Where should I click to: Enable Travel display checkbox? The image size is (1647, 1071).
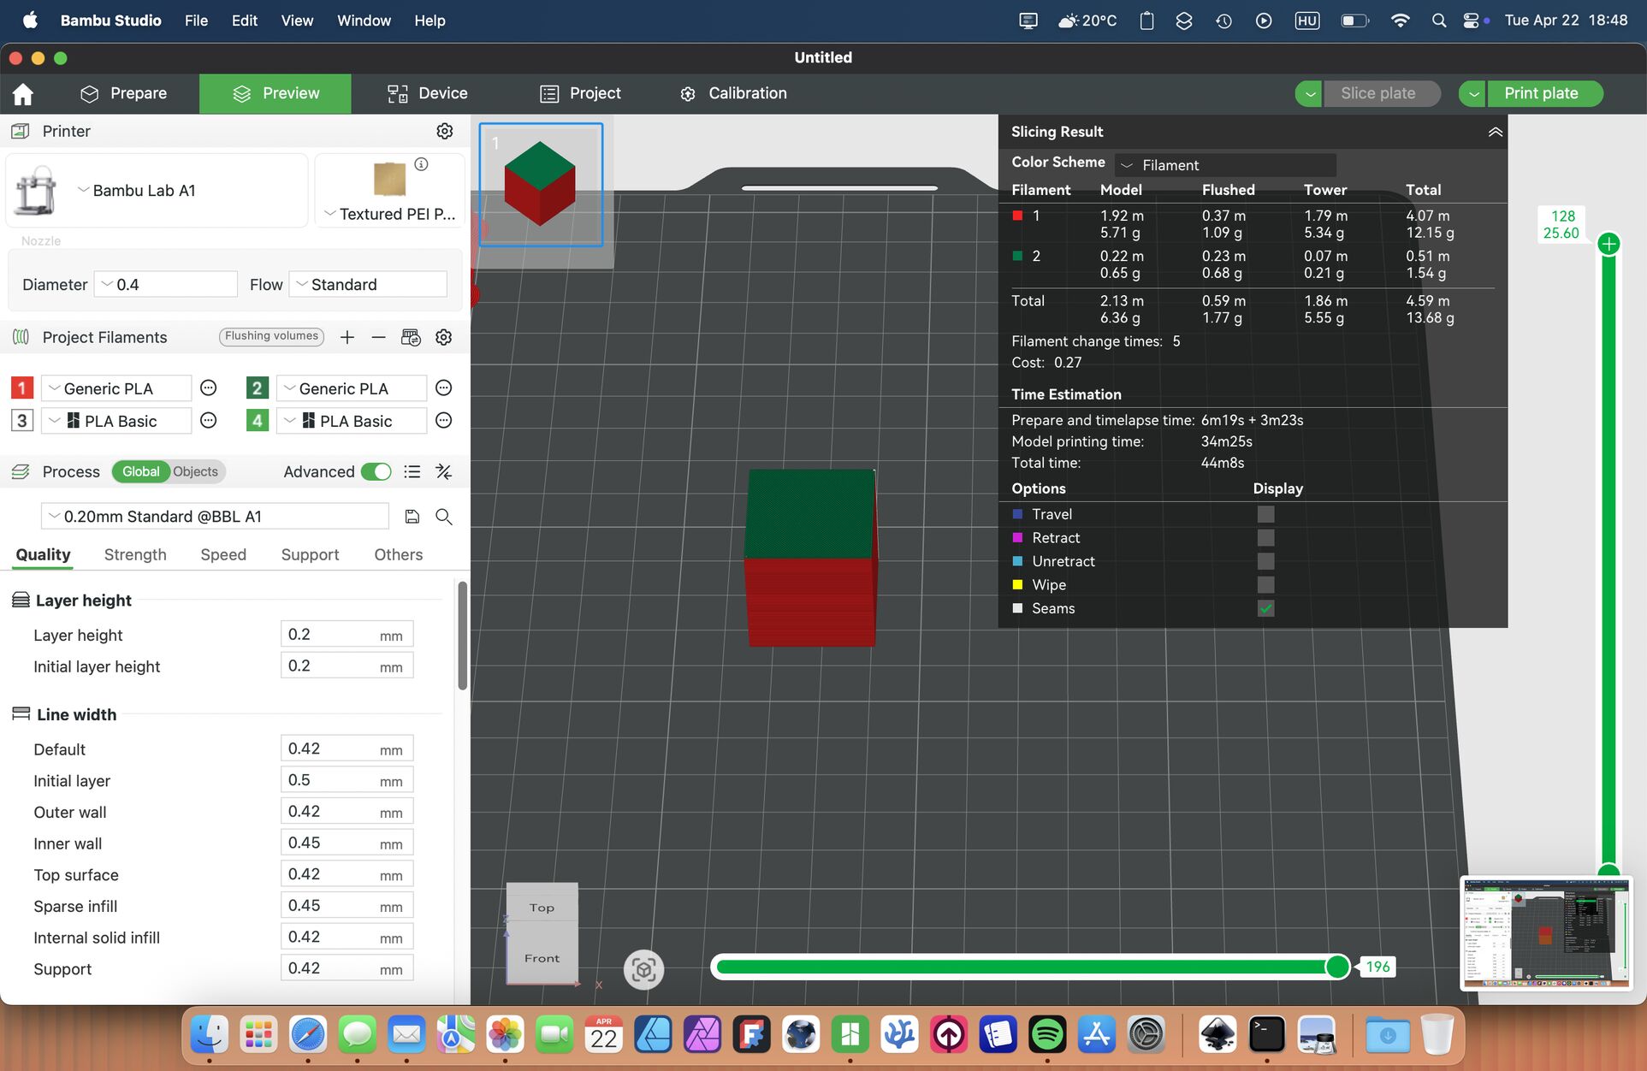(1265, 514)
